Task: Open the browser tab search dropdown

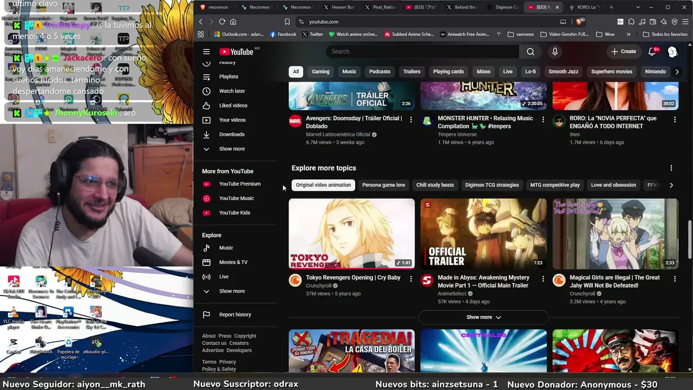Action: [x=638, y=7]
